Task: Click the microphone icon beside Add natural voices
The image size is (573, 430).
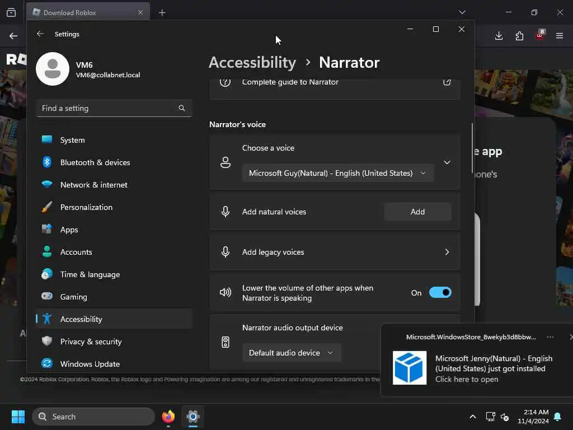Action: pyautogui.click(x=226, y=211)
